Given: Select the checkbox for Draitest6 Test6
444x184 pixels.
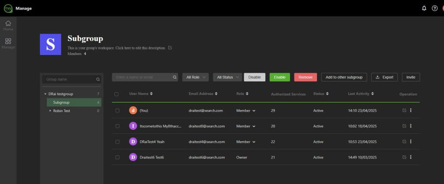Looking at the screenshot, I should point(117,157).
